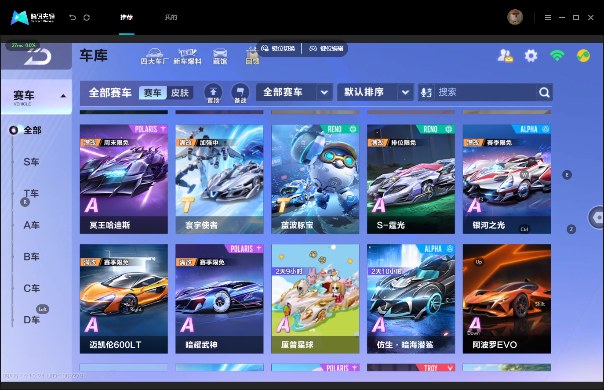Focus the 搜索 search field
This screenshot has width=604, height=390.
click(485, 92)
